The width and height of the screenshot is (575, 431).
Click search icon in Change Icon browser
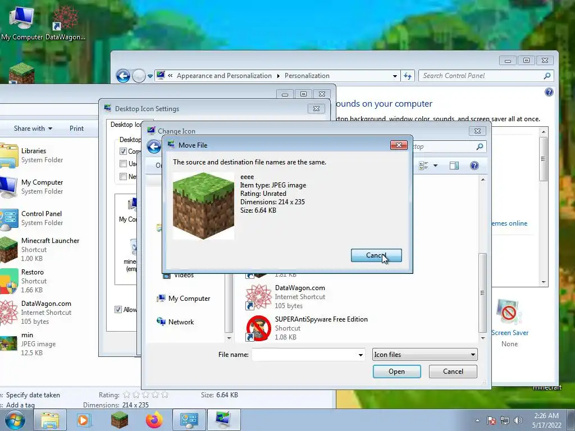tap(480, 146)
